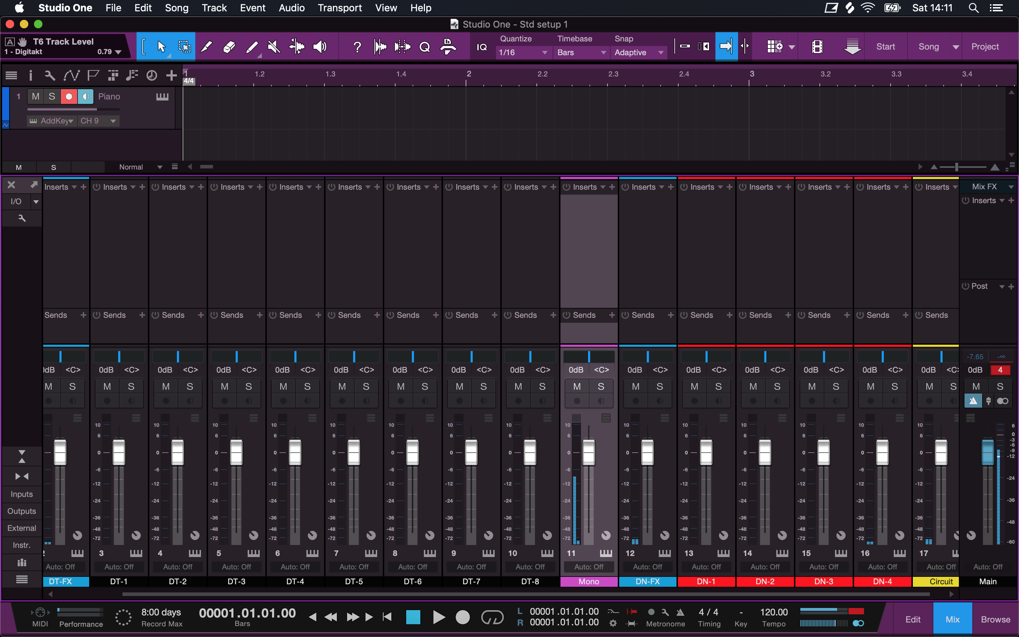This screenshot has width=1019, height=637.
Task: Select the Listen tool speaker icon
Action: point(319,46)
